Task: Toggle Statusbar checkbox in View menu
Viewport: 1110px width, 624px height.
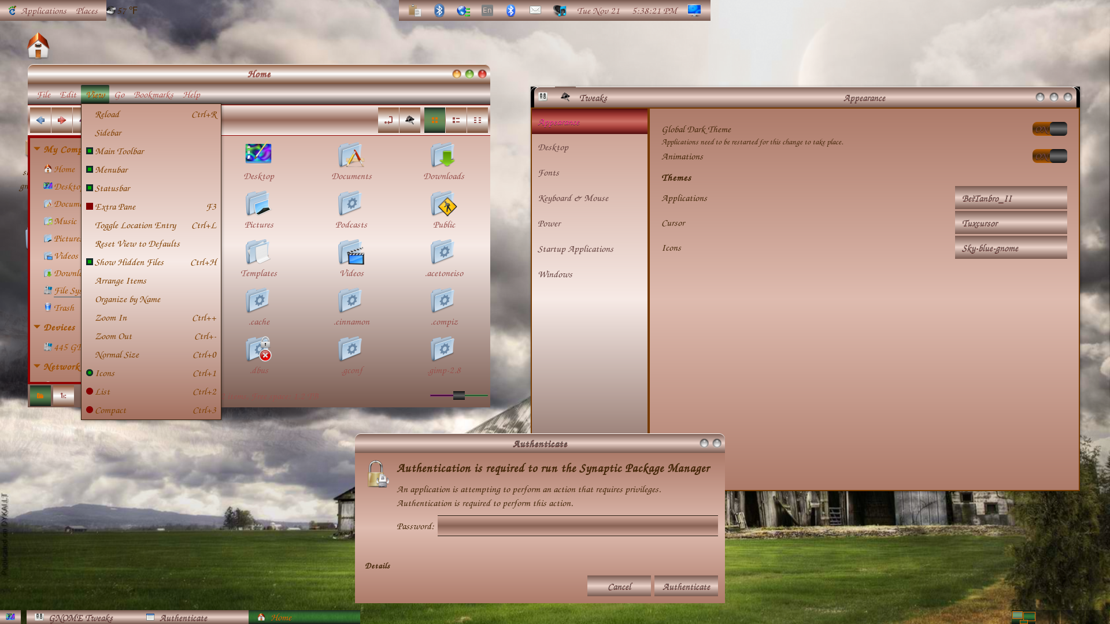Action: tap(90, 188)
